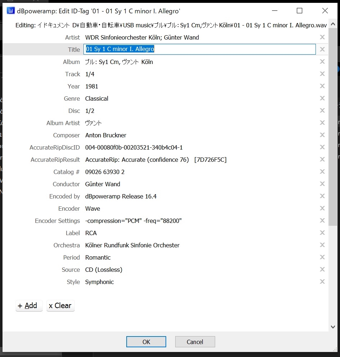Click the Editing file path text
Viewport: 340px width, 357px height.
(171, 25)
